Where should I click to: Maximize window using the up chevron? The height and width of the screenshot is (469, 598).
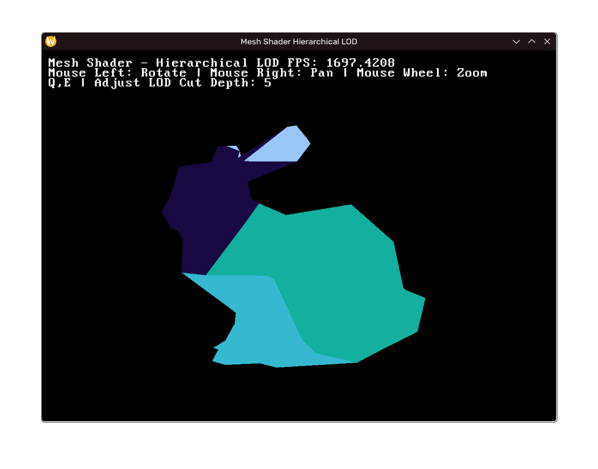coord(532,41)
